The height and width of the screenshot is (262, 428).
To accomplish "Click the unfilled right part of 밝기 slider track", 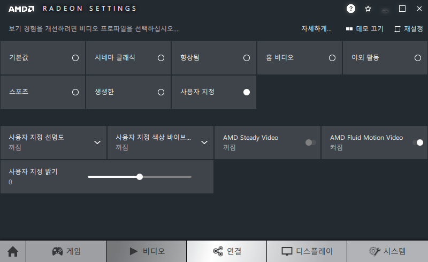I will 167,177.
